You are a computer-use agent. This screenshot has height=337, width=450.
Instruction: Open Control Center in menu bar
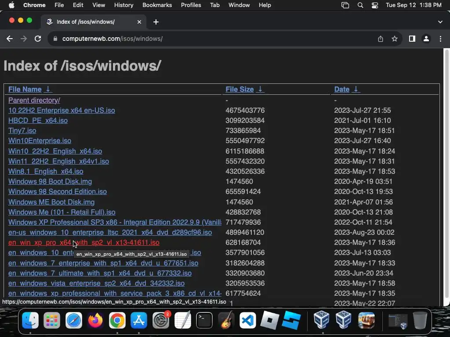pos(375,5)
